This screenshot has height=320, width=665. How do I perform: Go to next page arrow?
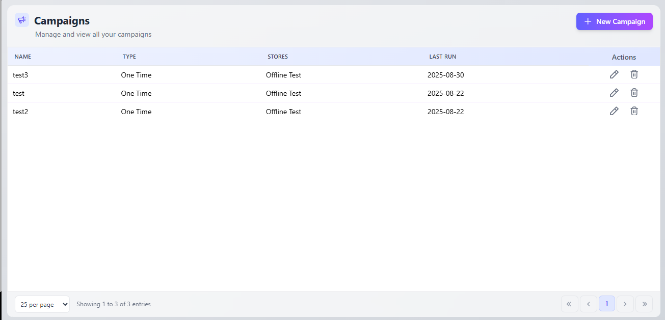625,304
